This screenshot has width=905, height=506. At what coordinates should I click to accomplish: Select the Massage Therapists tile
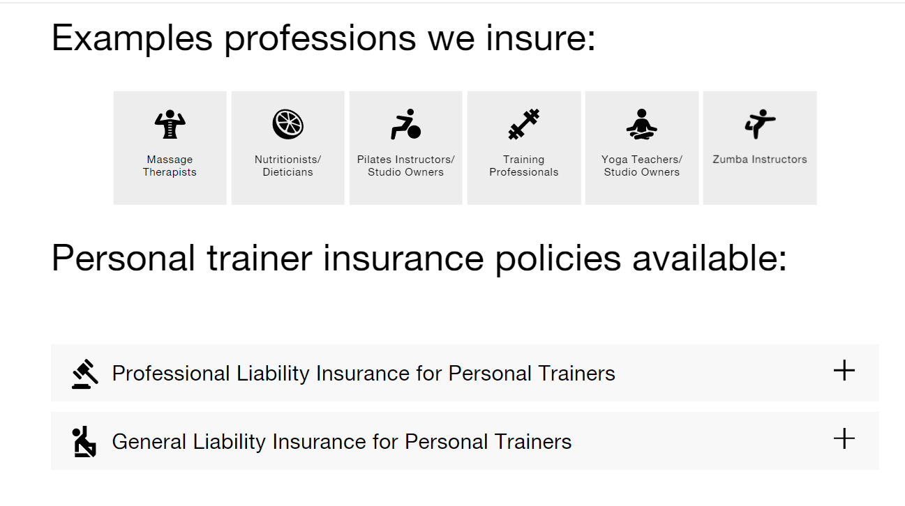pyautogui.click(x=170, y=146)
